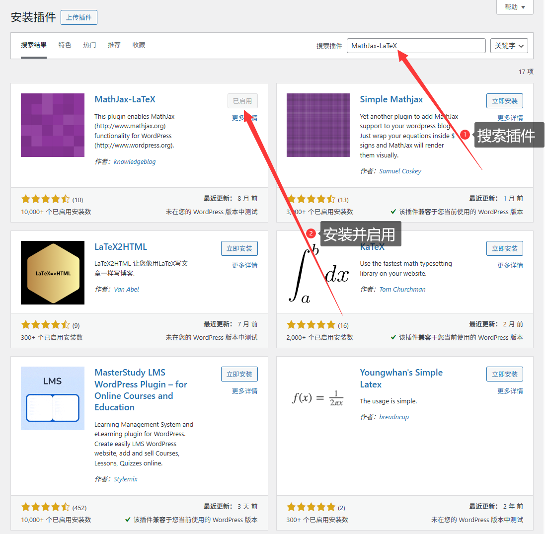Visit author Tom Churchman's link

(x=402, y=290)
